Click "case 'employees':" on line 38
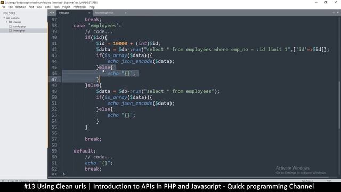The height and width of the screenshot is (192, 341). pyautogui.click(x=97, y=26)
